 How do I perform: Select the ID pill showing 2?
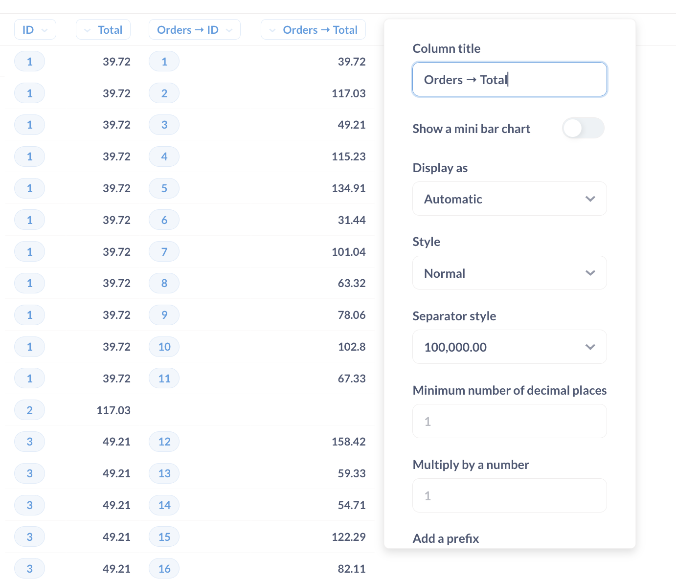pos(29,410)
